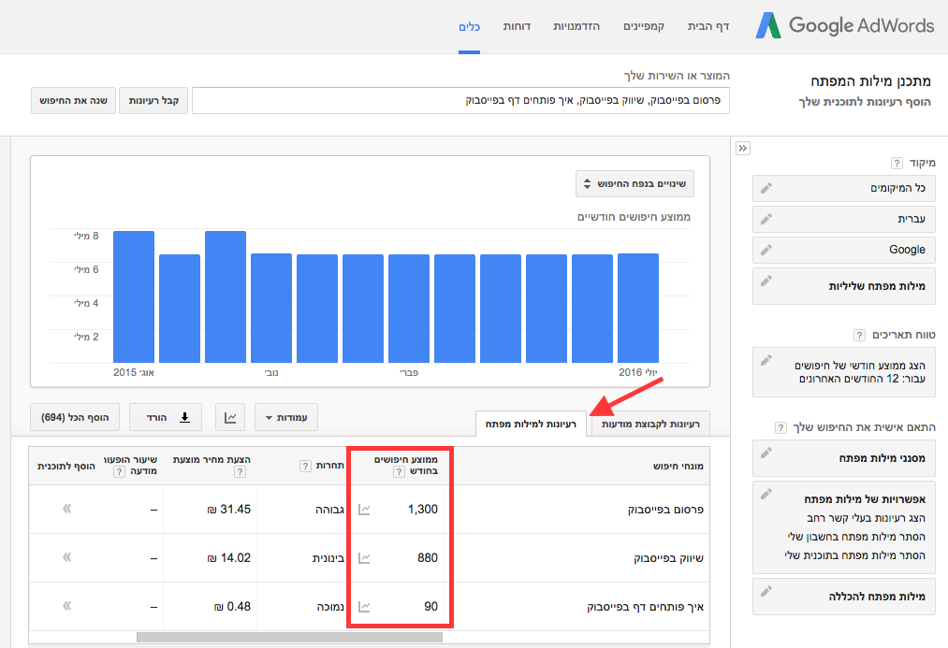Open the דף הבית tab

pos(708,26)
